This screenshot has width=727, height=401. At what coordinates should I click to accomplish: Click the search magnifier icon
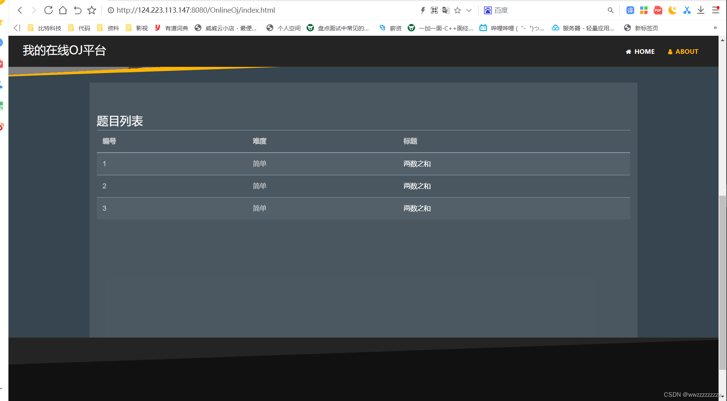point(611,10)
